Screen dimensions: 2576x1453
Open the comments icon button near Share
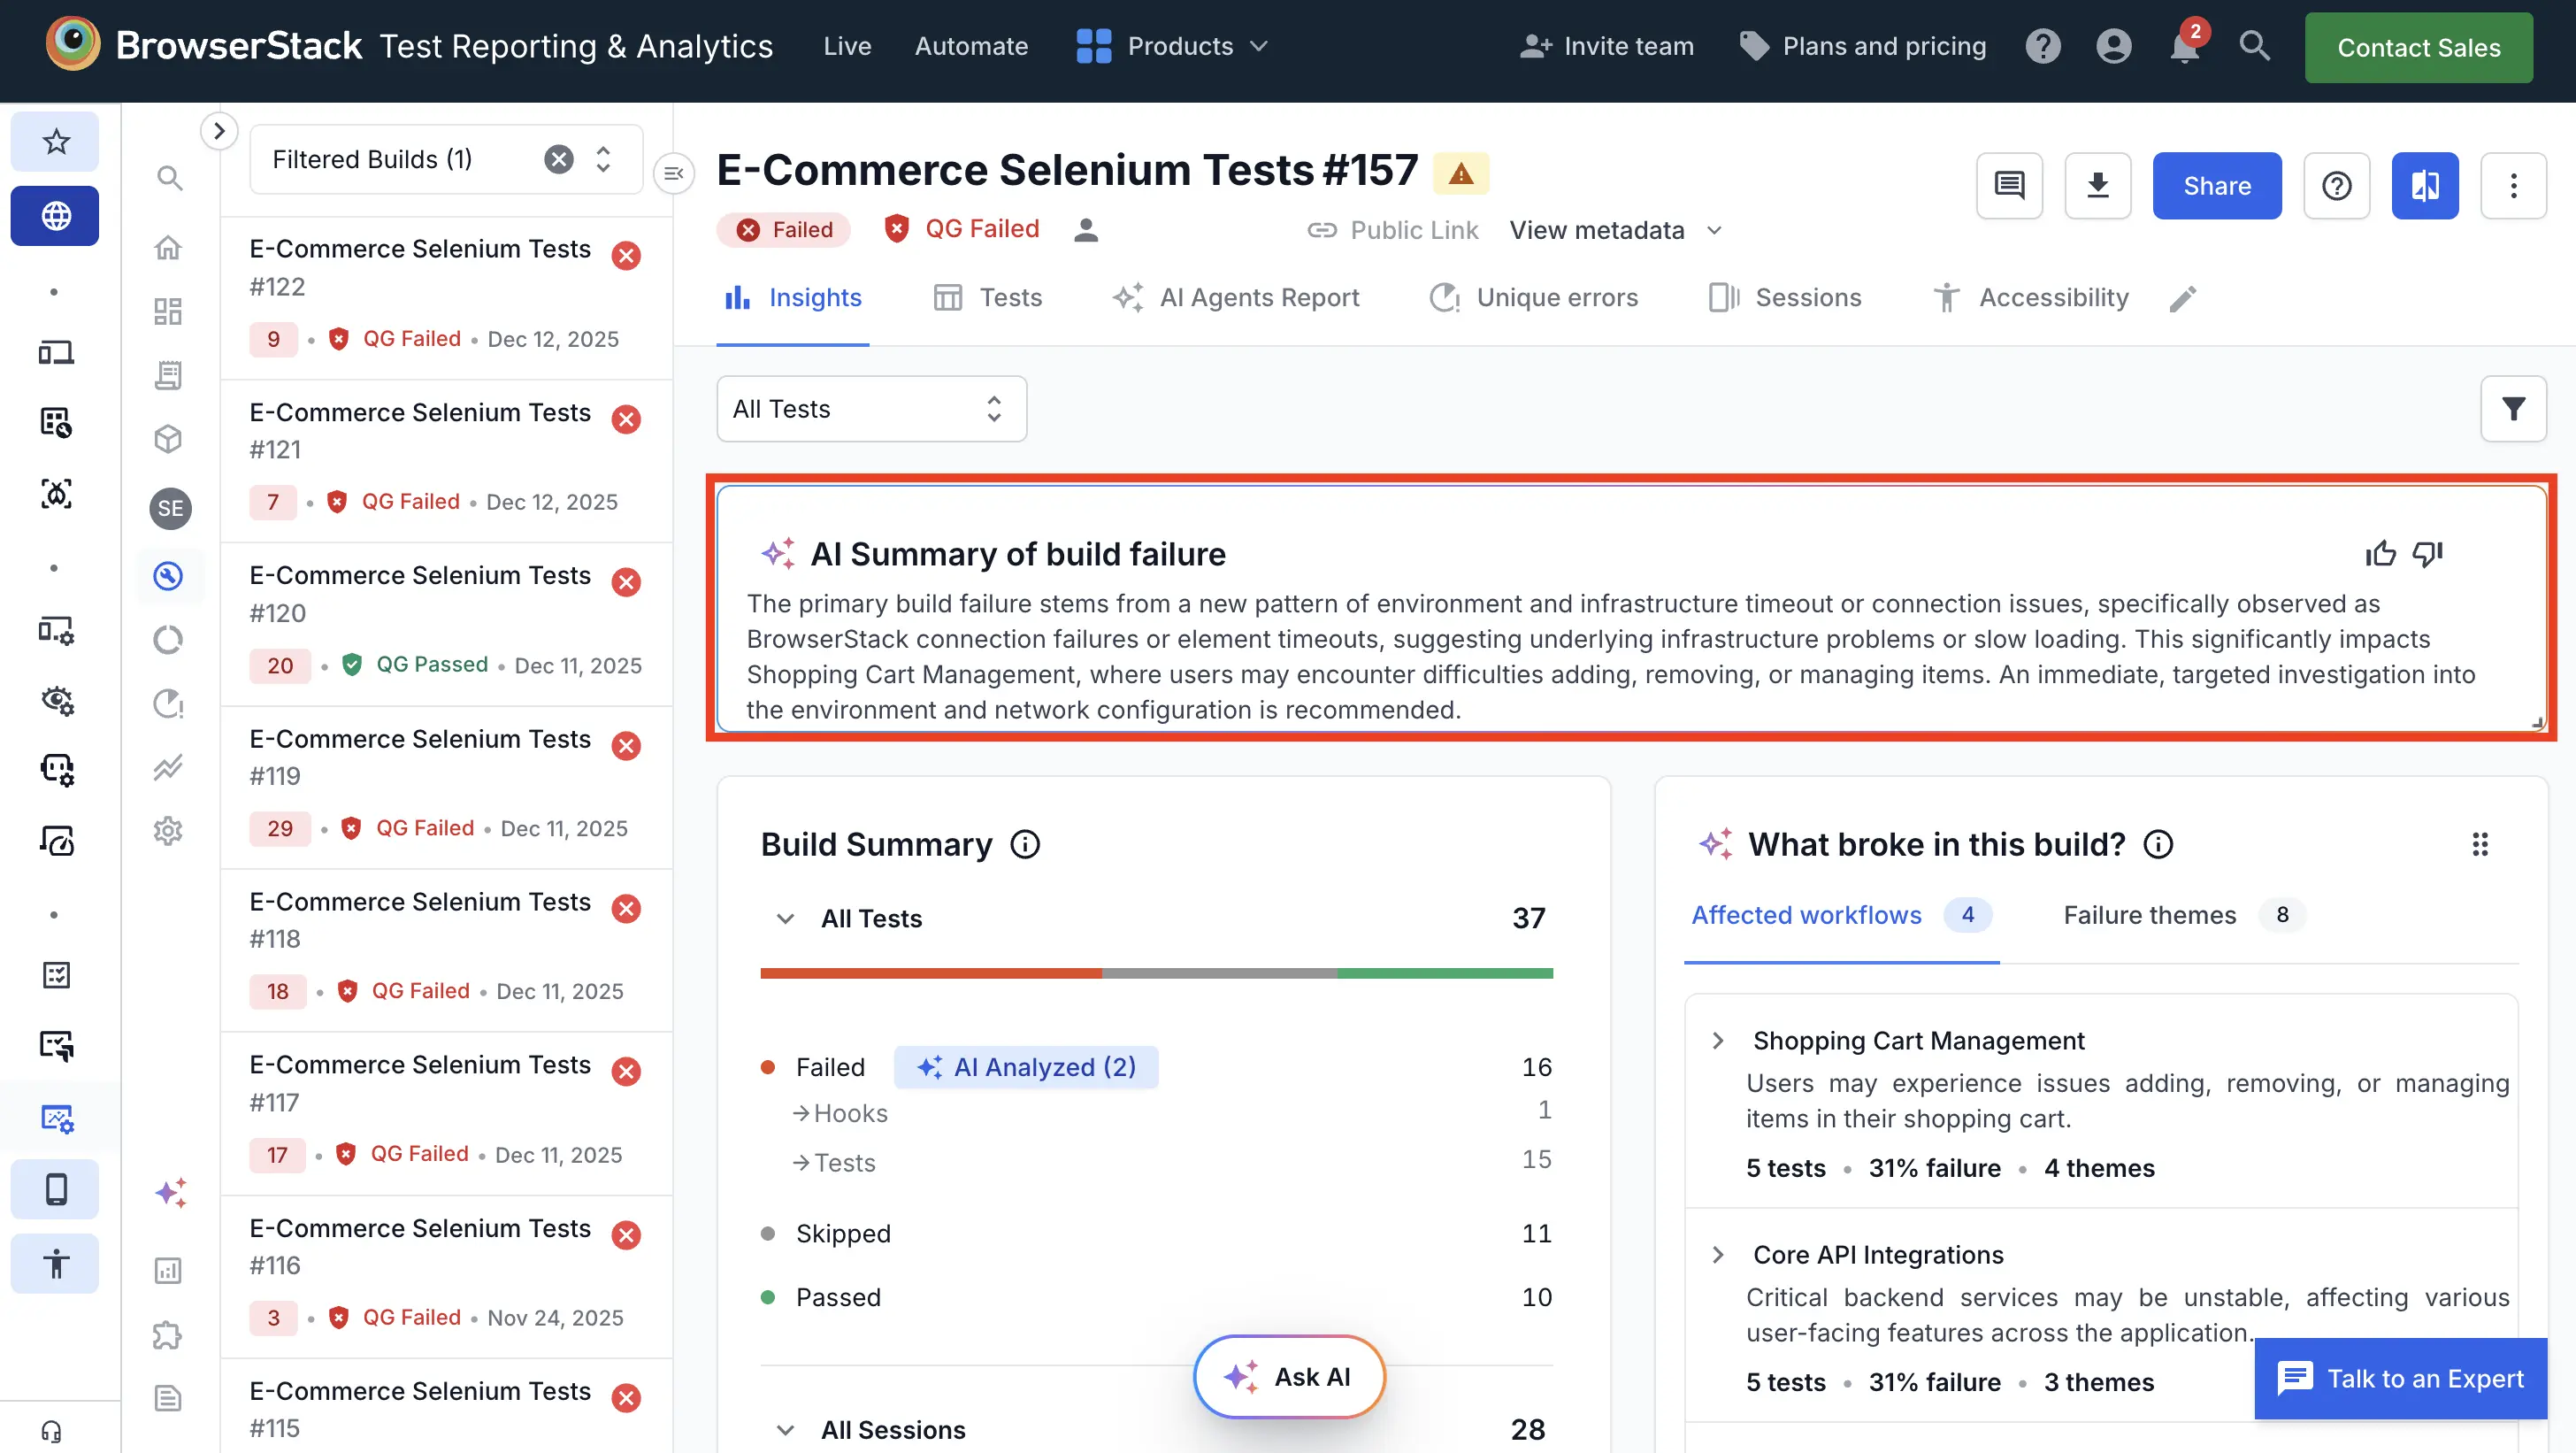click(2009, 186)
